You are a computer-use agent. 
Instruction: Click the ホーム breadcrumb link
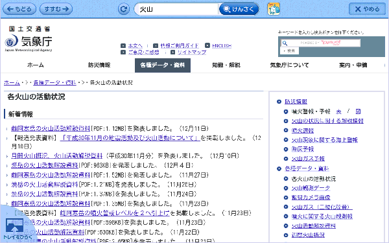point(12,82)
